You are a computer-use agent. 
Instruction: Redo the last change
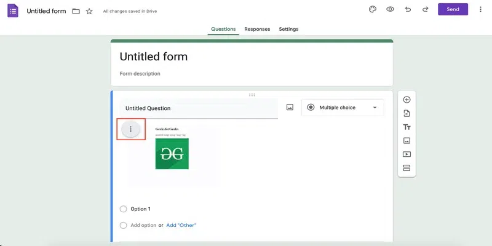click(x=425, y=9)
